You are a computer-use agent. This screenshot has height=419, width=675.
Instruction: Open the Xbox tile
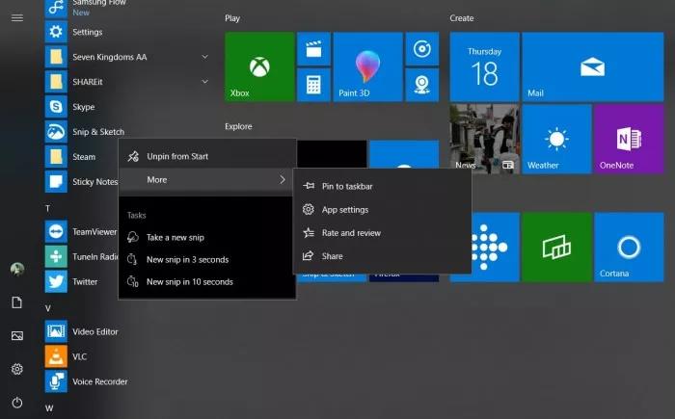tap(259, 66)
